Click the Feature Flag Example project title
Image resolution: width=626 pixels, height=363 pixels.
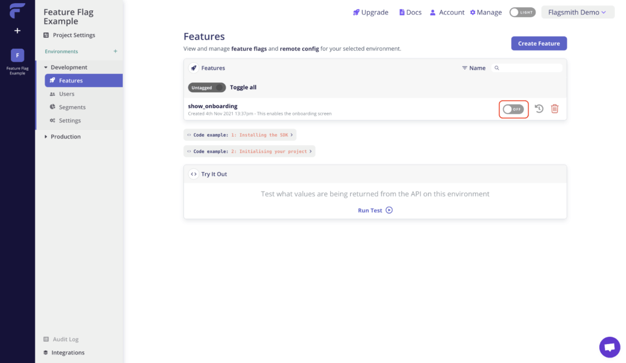(x=68, y=16)
